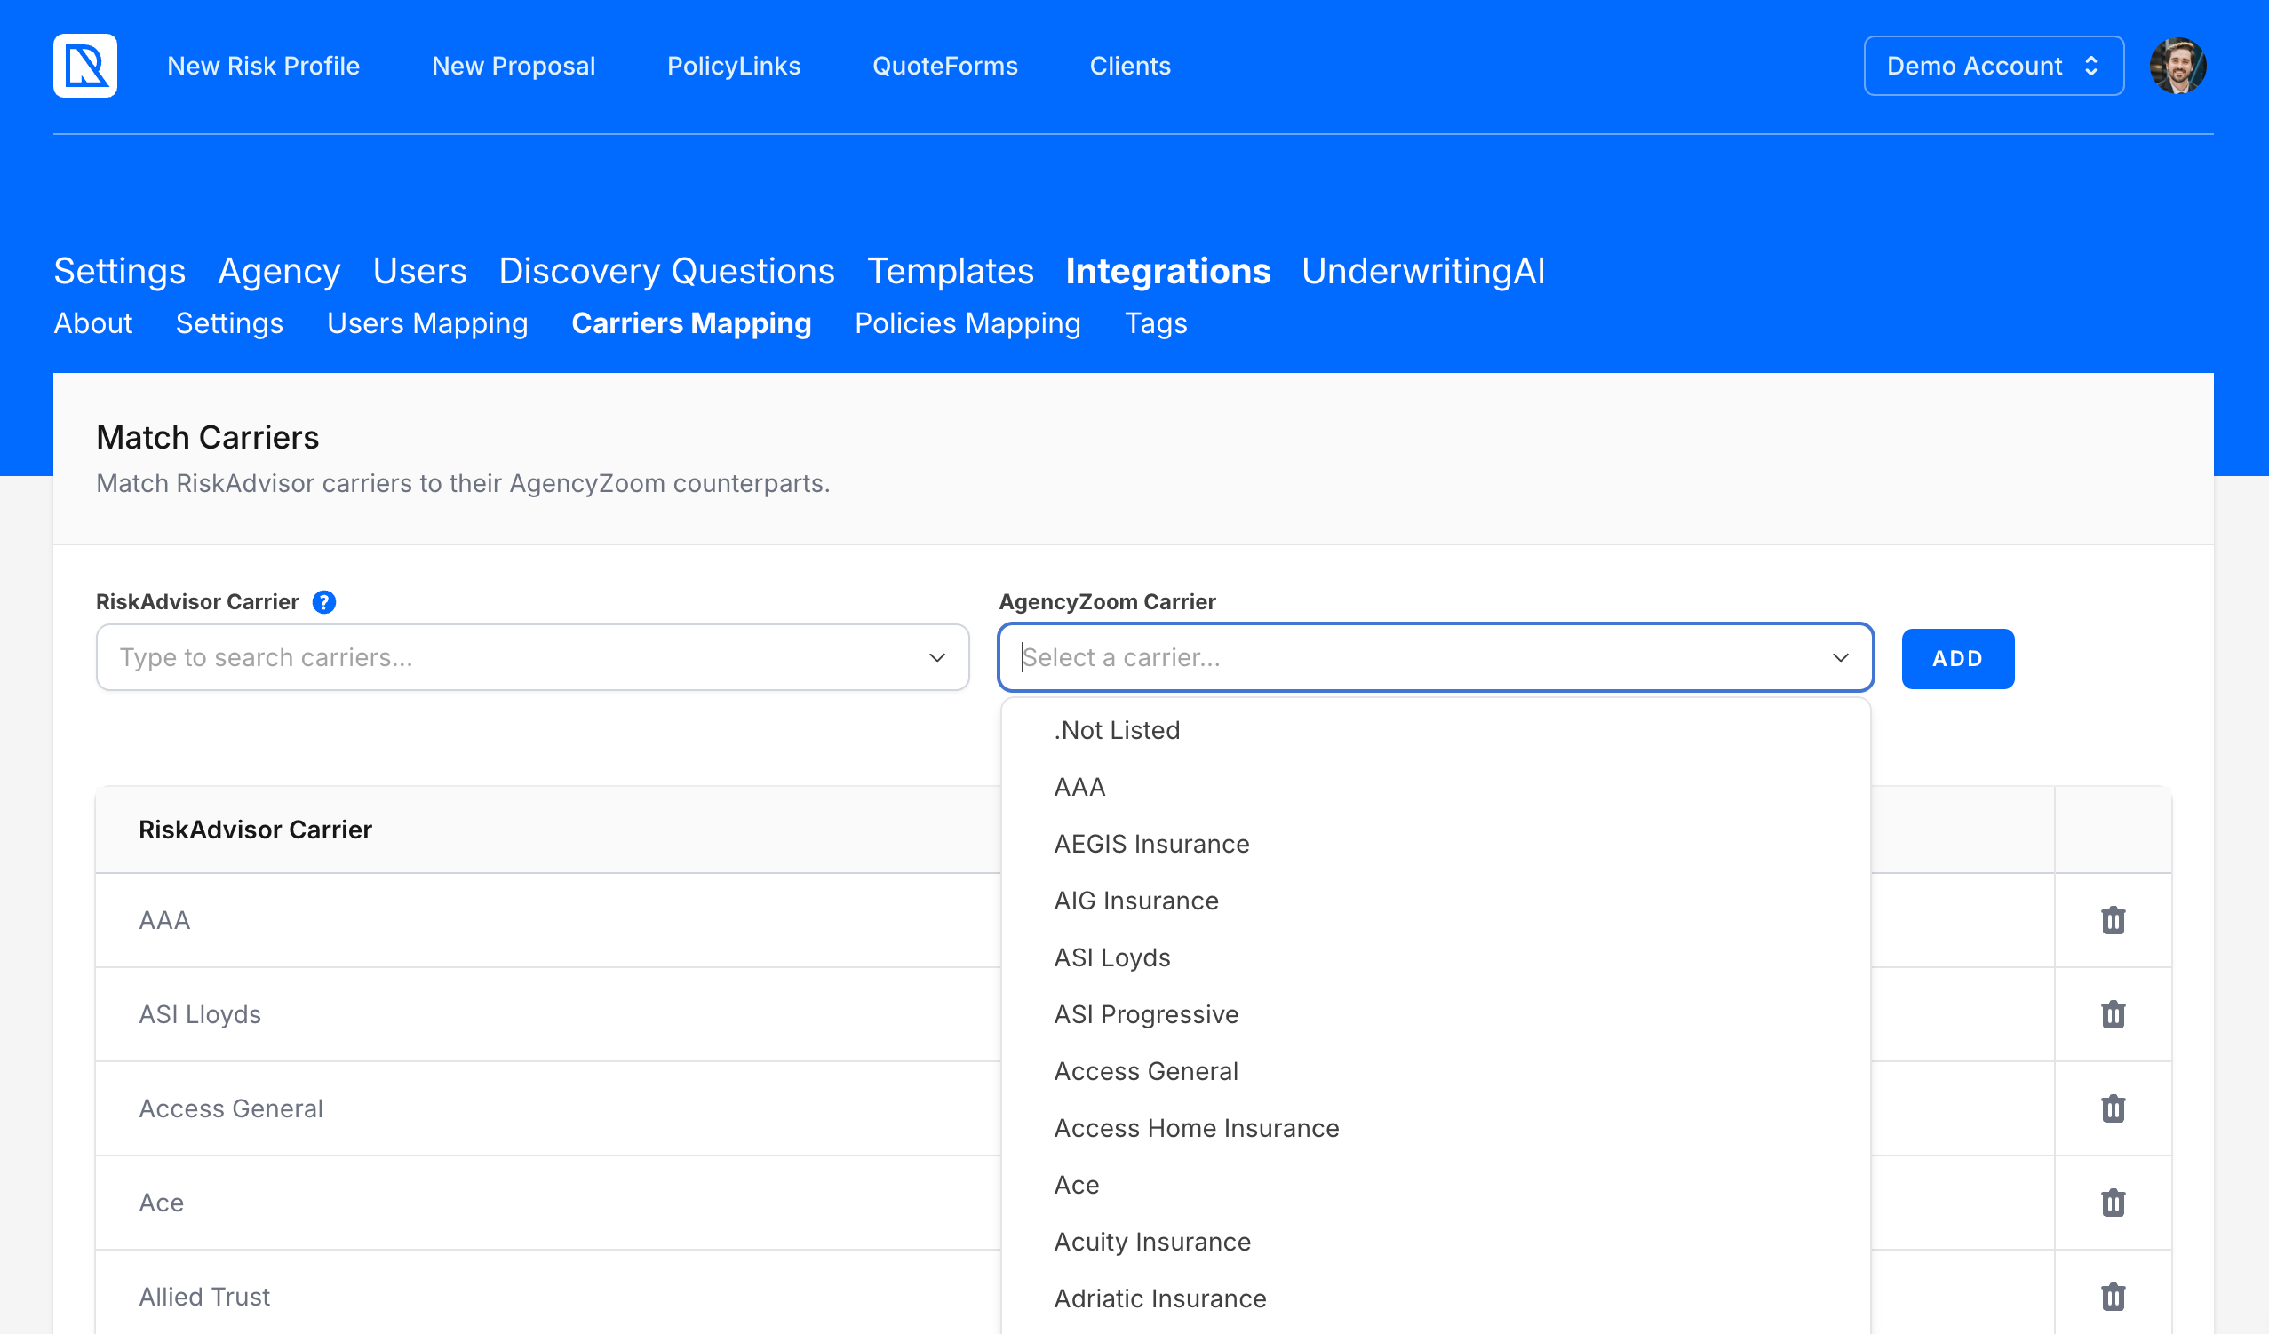
Task: Delete the ASI Lloyds mapping row
Action: [x=2113, y=1014]
